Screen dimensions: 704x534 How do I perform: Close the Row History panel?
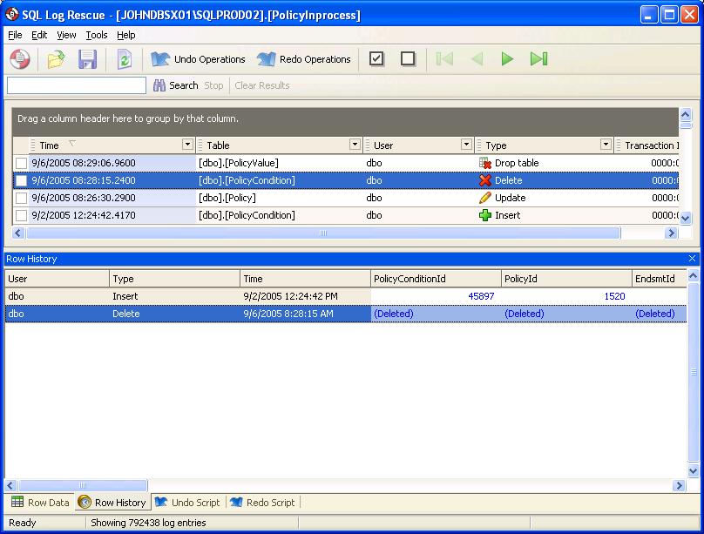pyautogui.click(x=692, y=259)
